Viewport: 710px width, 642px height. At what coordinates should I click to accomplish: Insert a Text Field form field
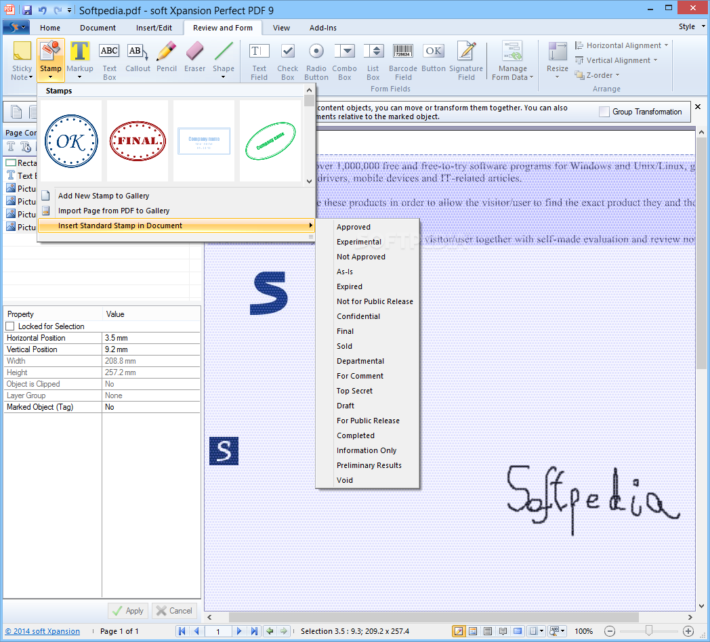point(259,60)
